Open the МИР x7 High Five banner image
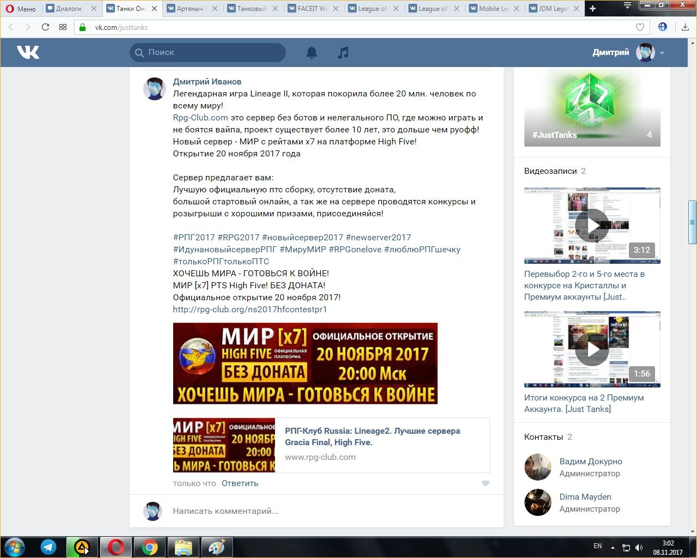The image size is (697, 558). point(305,363)
